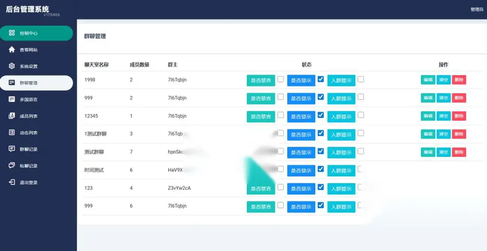Viewport: 487px width, 251px height.
Task: Click 管理员 account label at top right
Action: (477, 10)
